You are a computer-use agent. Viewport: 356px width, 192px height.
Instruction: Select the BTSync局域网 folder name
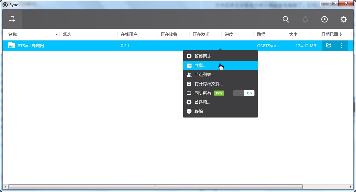tap(31, 46)
